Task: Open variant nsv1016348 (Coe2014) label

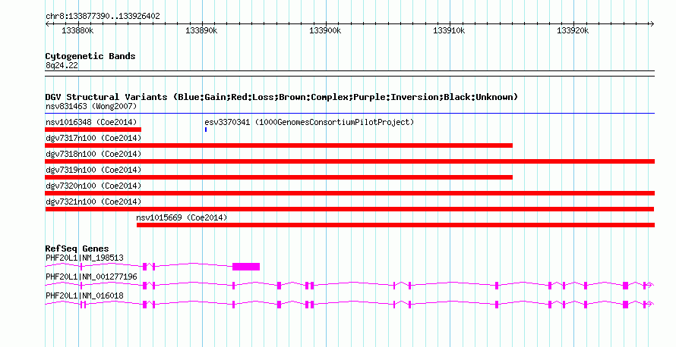Action: [x=91, y=122]
